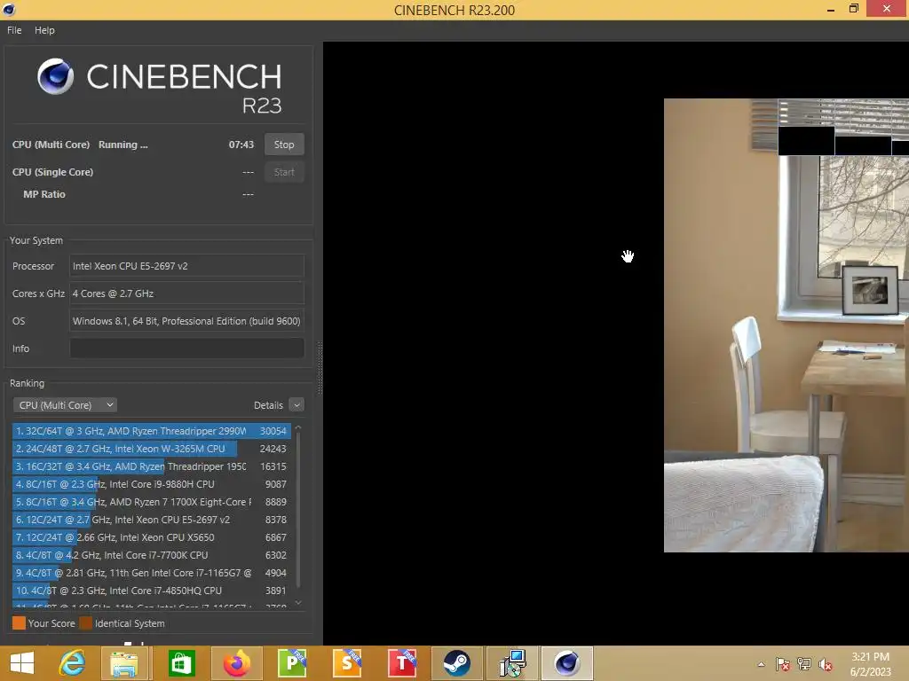Launch Firefox from the taskbar
Viewport: 909px width, 681px height.
(x=236, y=663)
